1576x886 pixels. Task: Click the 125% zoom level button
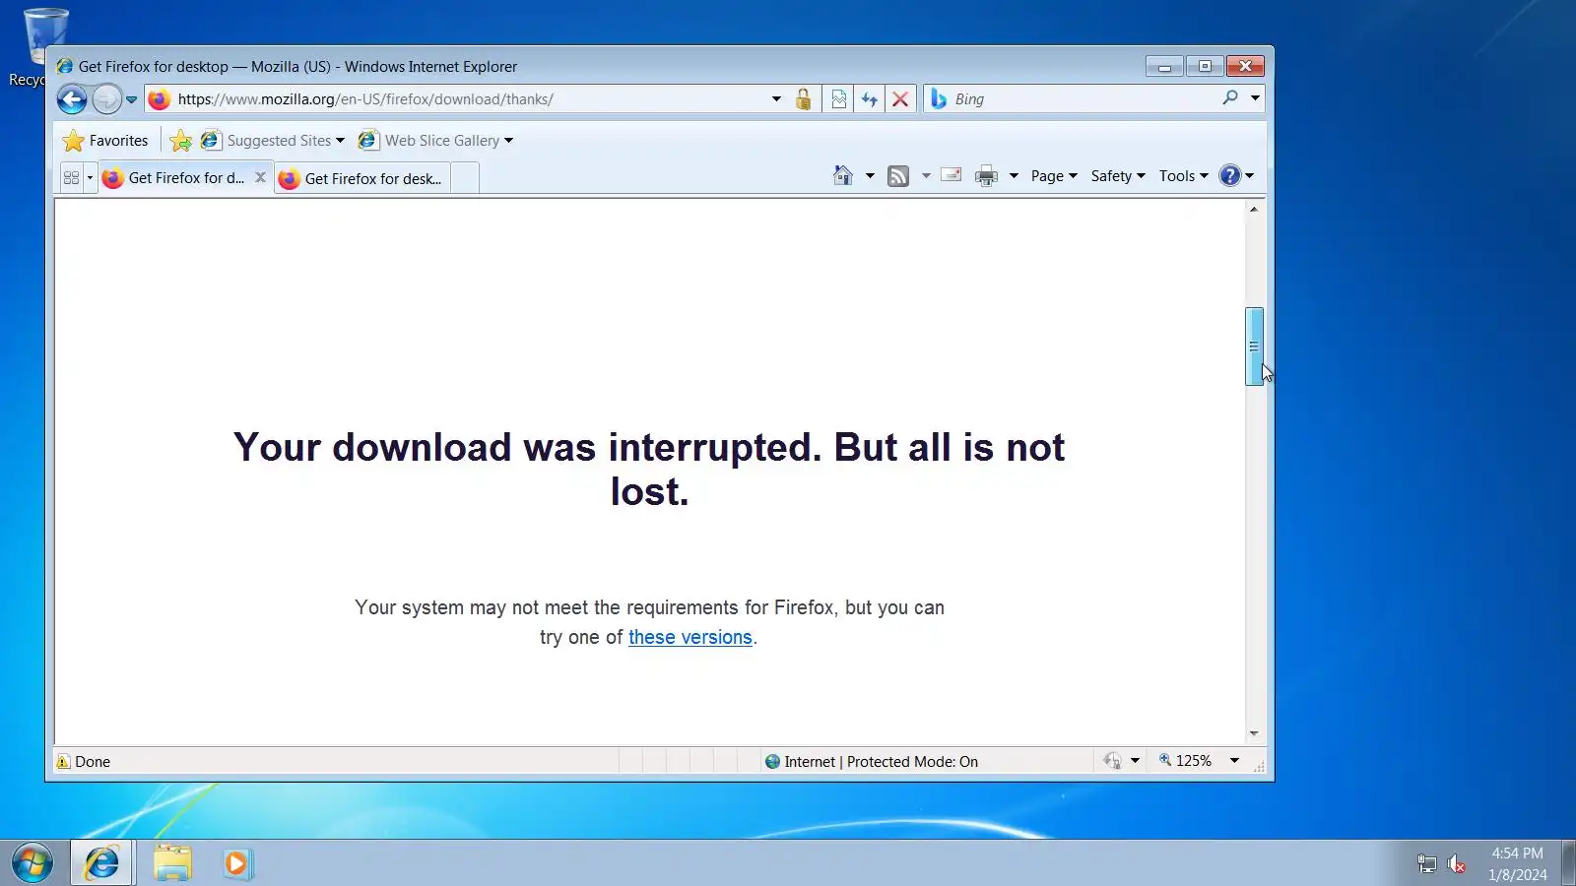tap(1185, 761)
